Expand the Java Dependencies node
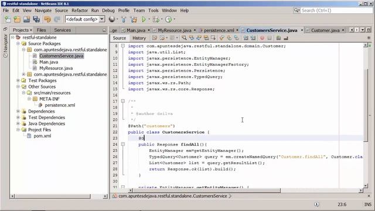Screen dimensions: 375x211 pyautogui.click(x=18, y=124)
